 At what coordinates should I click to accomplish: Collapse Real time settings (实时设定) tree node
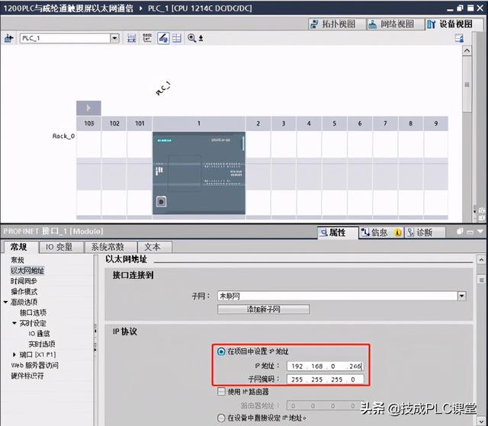(14, 323)
